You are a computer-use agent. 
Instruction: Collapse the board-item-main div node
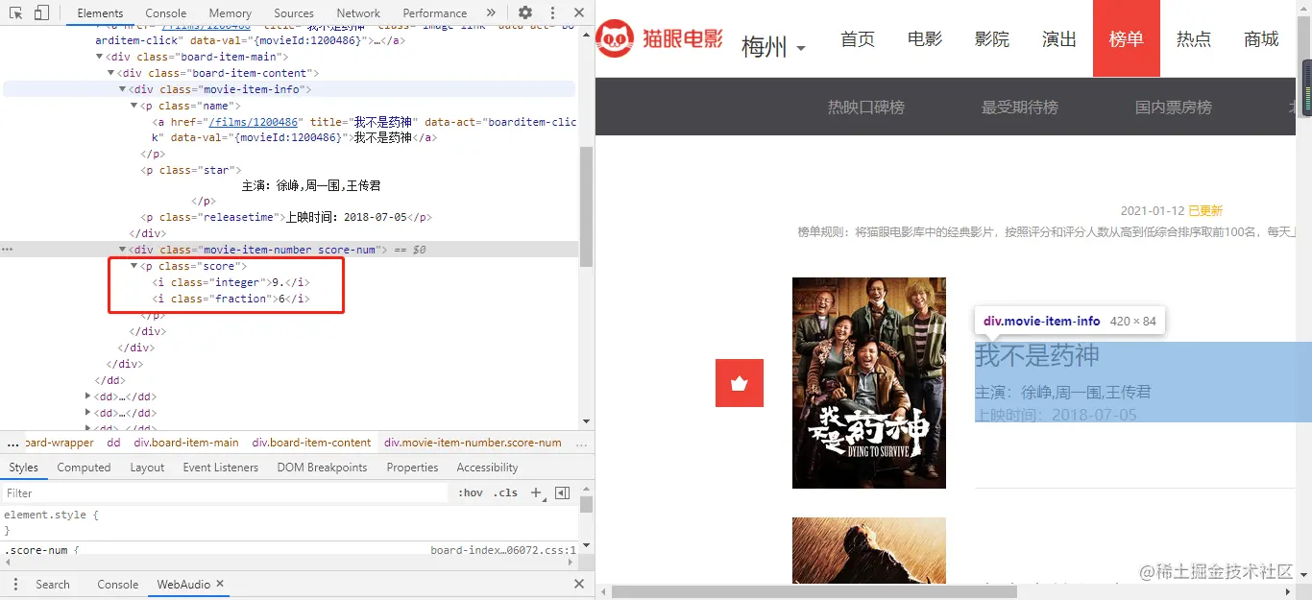coord(100,57)
